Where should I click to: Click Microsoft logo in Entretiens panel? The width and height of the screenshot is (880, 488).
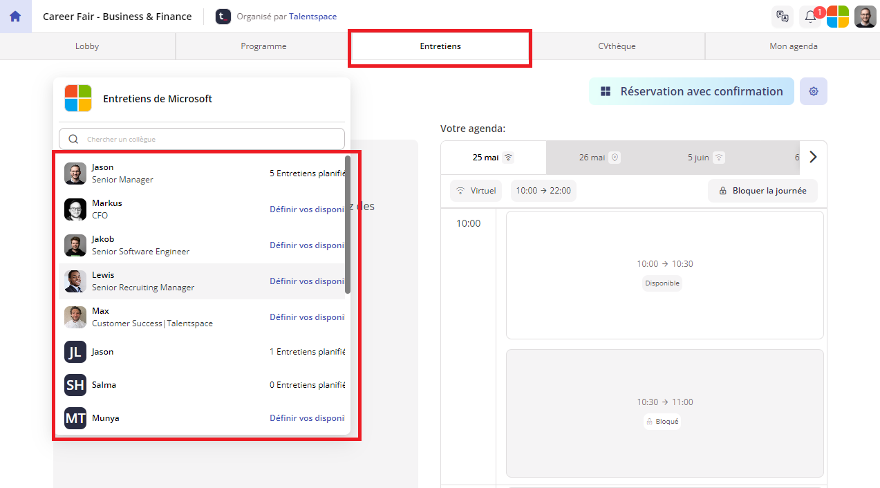78,98
